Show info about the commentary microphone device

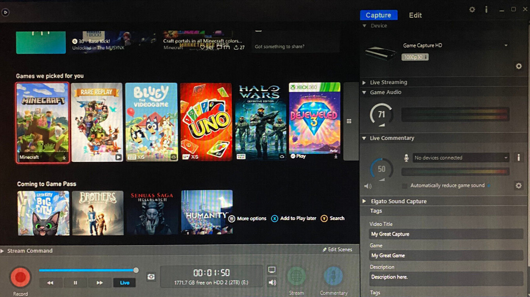coord(519,158)
